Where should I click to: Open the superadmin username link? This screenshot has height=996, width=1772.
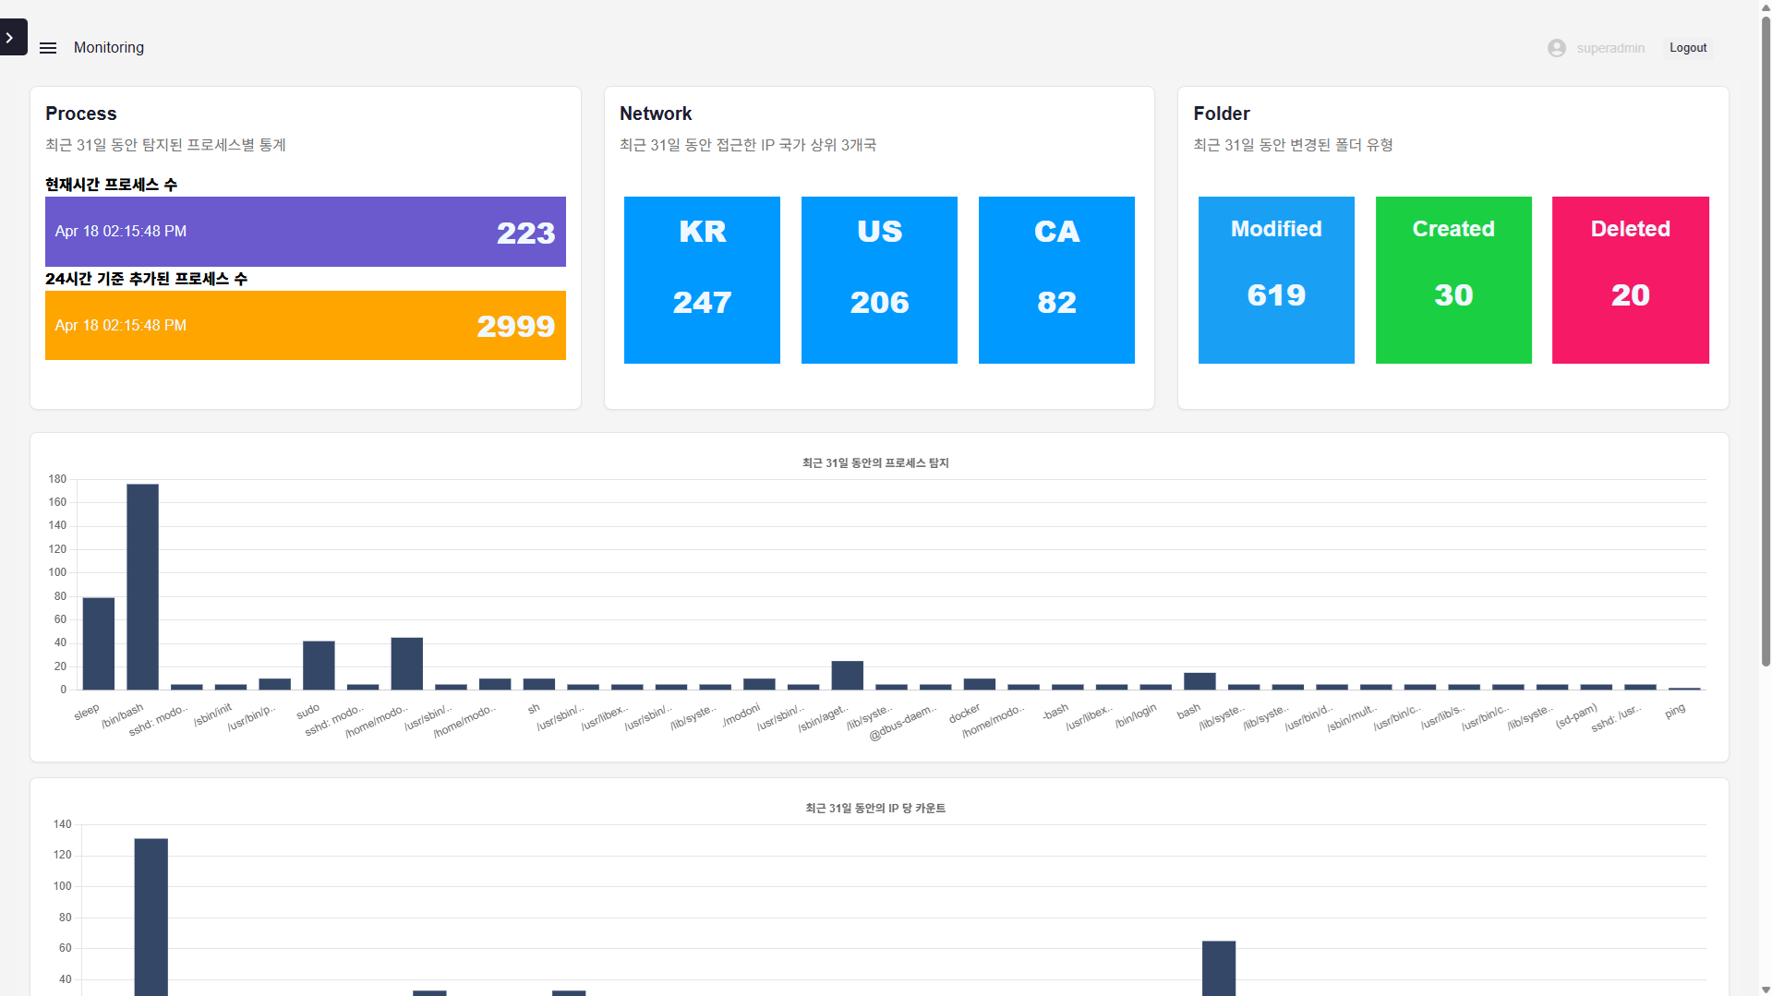pos(1609,48)
